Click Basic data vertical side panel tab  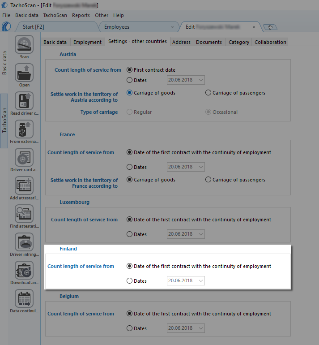(4, 63)
